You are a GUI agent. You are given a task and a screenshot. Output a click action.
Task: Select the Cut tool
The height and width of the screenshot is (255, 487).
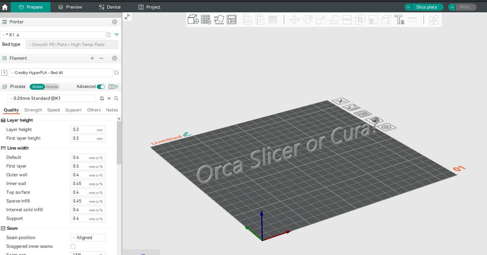[347, 20]
